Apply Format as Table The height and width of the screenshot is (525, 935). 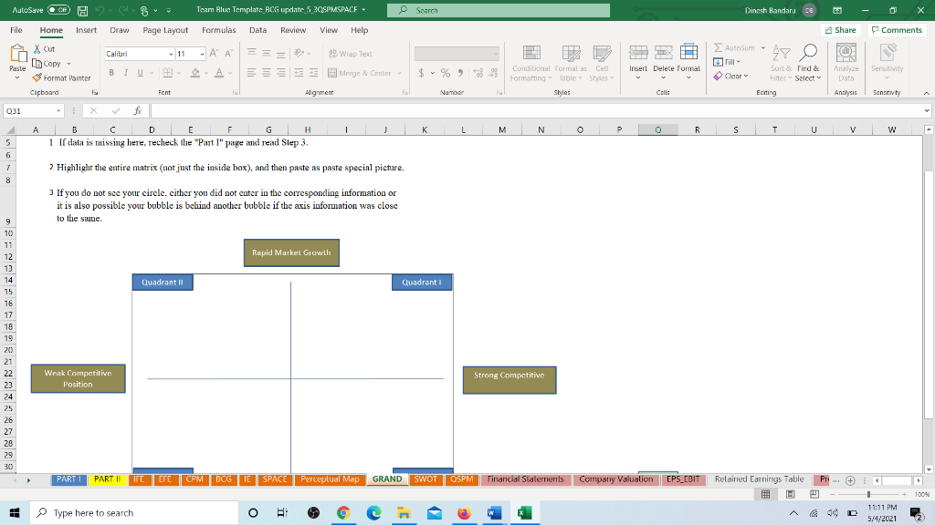click(569, 64)
